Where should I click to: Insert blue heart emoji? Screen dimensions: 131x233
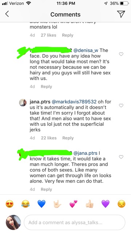(x=41, y=204)
